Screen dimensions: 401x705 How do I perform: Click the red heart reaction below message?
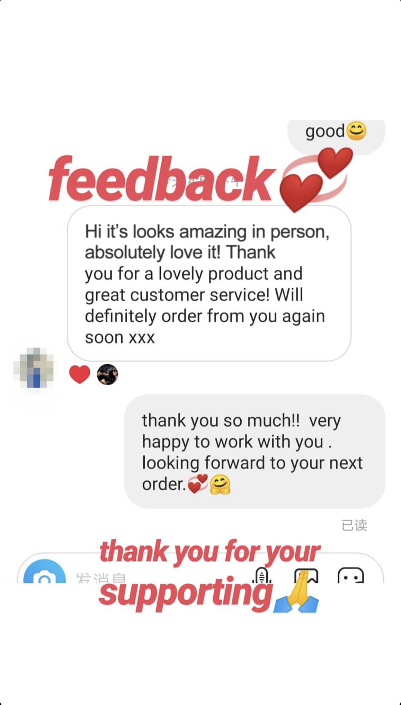tap(79, 375)
